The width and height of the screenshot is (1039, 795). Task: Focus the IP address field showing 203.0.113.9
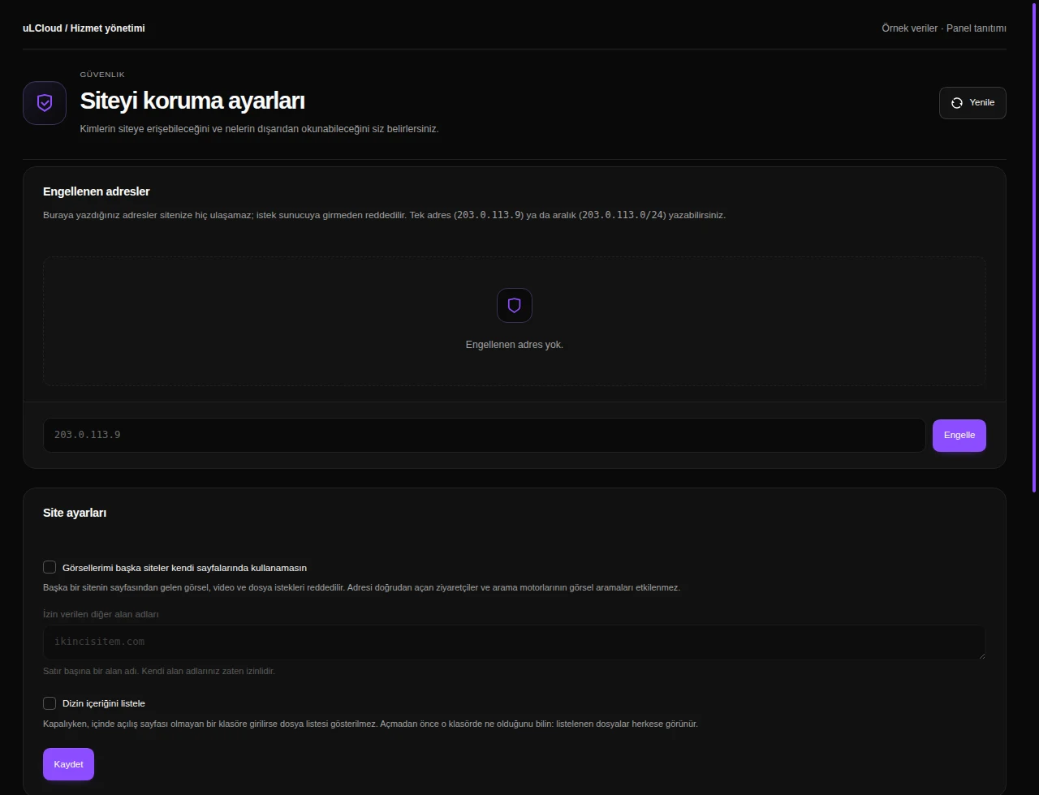[x=484, y=435]
